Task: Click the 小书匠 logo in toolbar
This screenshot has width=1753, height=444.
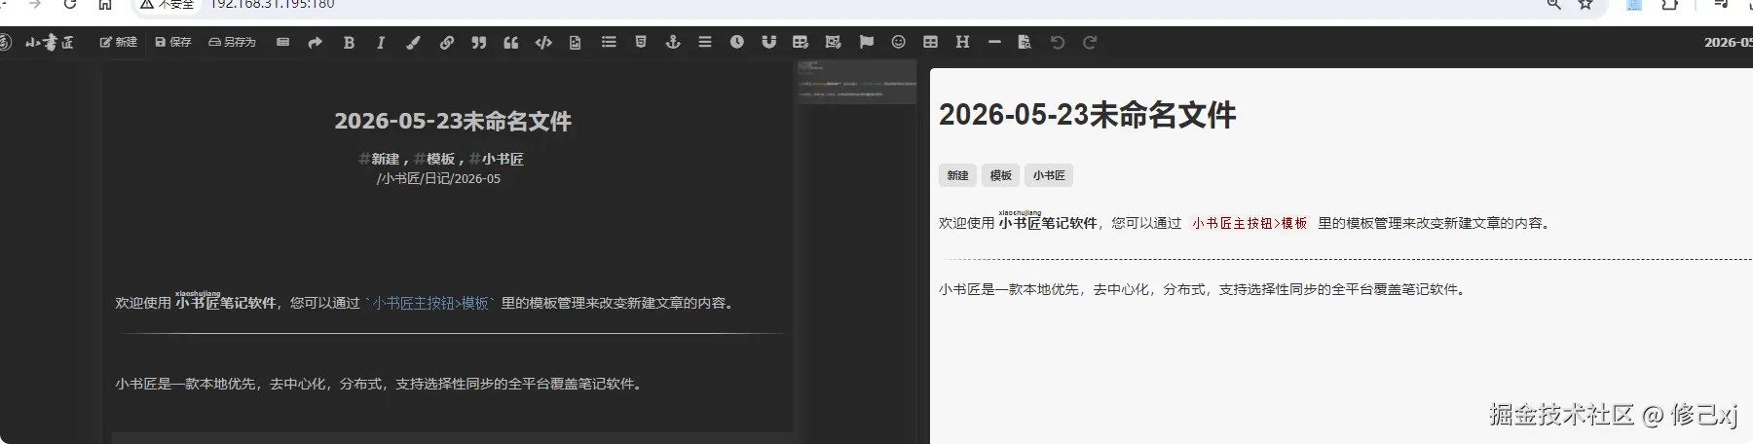Action: pyautogui.click(x=50, y=42)
